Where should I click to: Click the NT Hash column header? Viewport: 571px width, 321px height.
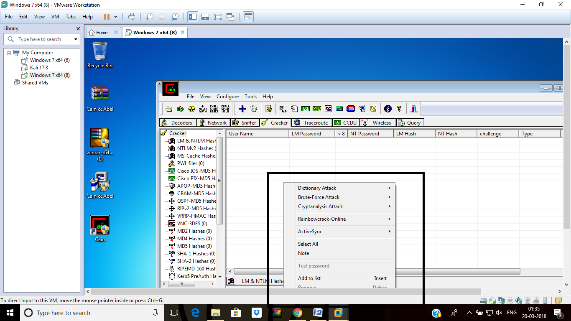[456, 134]
